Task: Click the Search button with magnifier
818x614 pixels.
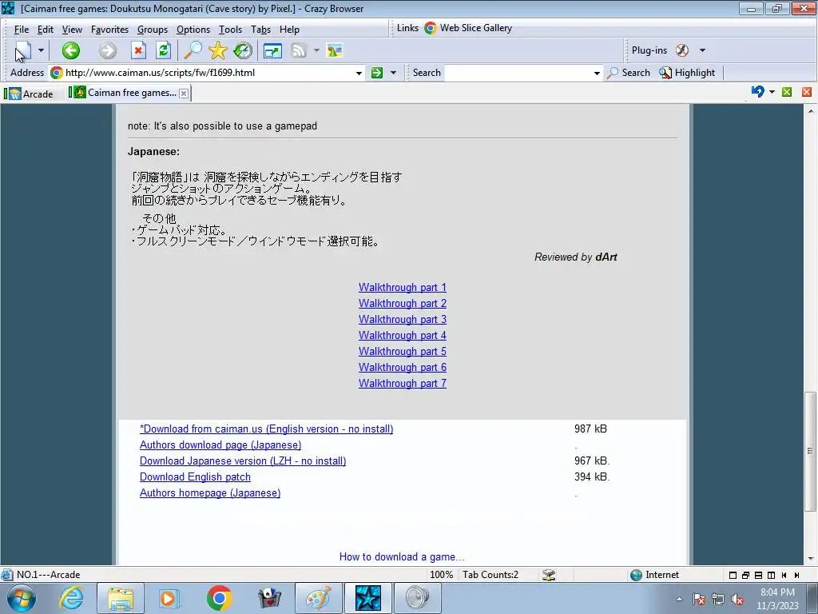Action: tap(629, 73)
